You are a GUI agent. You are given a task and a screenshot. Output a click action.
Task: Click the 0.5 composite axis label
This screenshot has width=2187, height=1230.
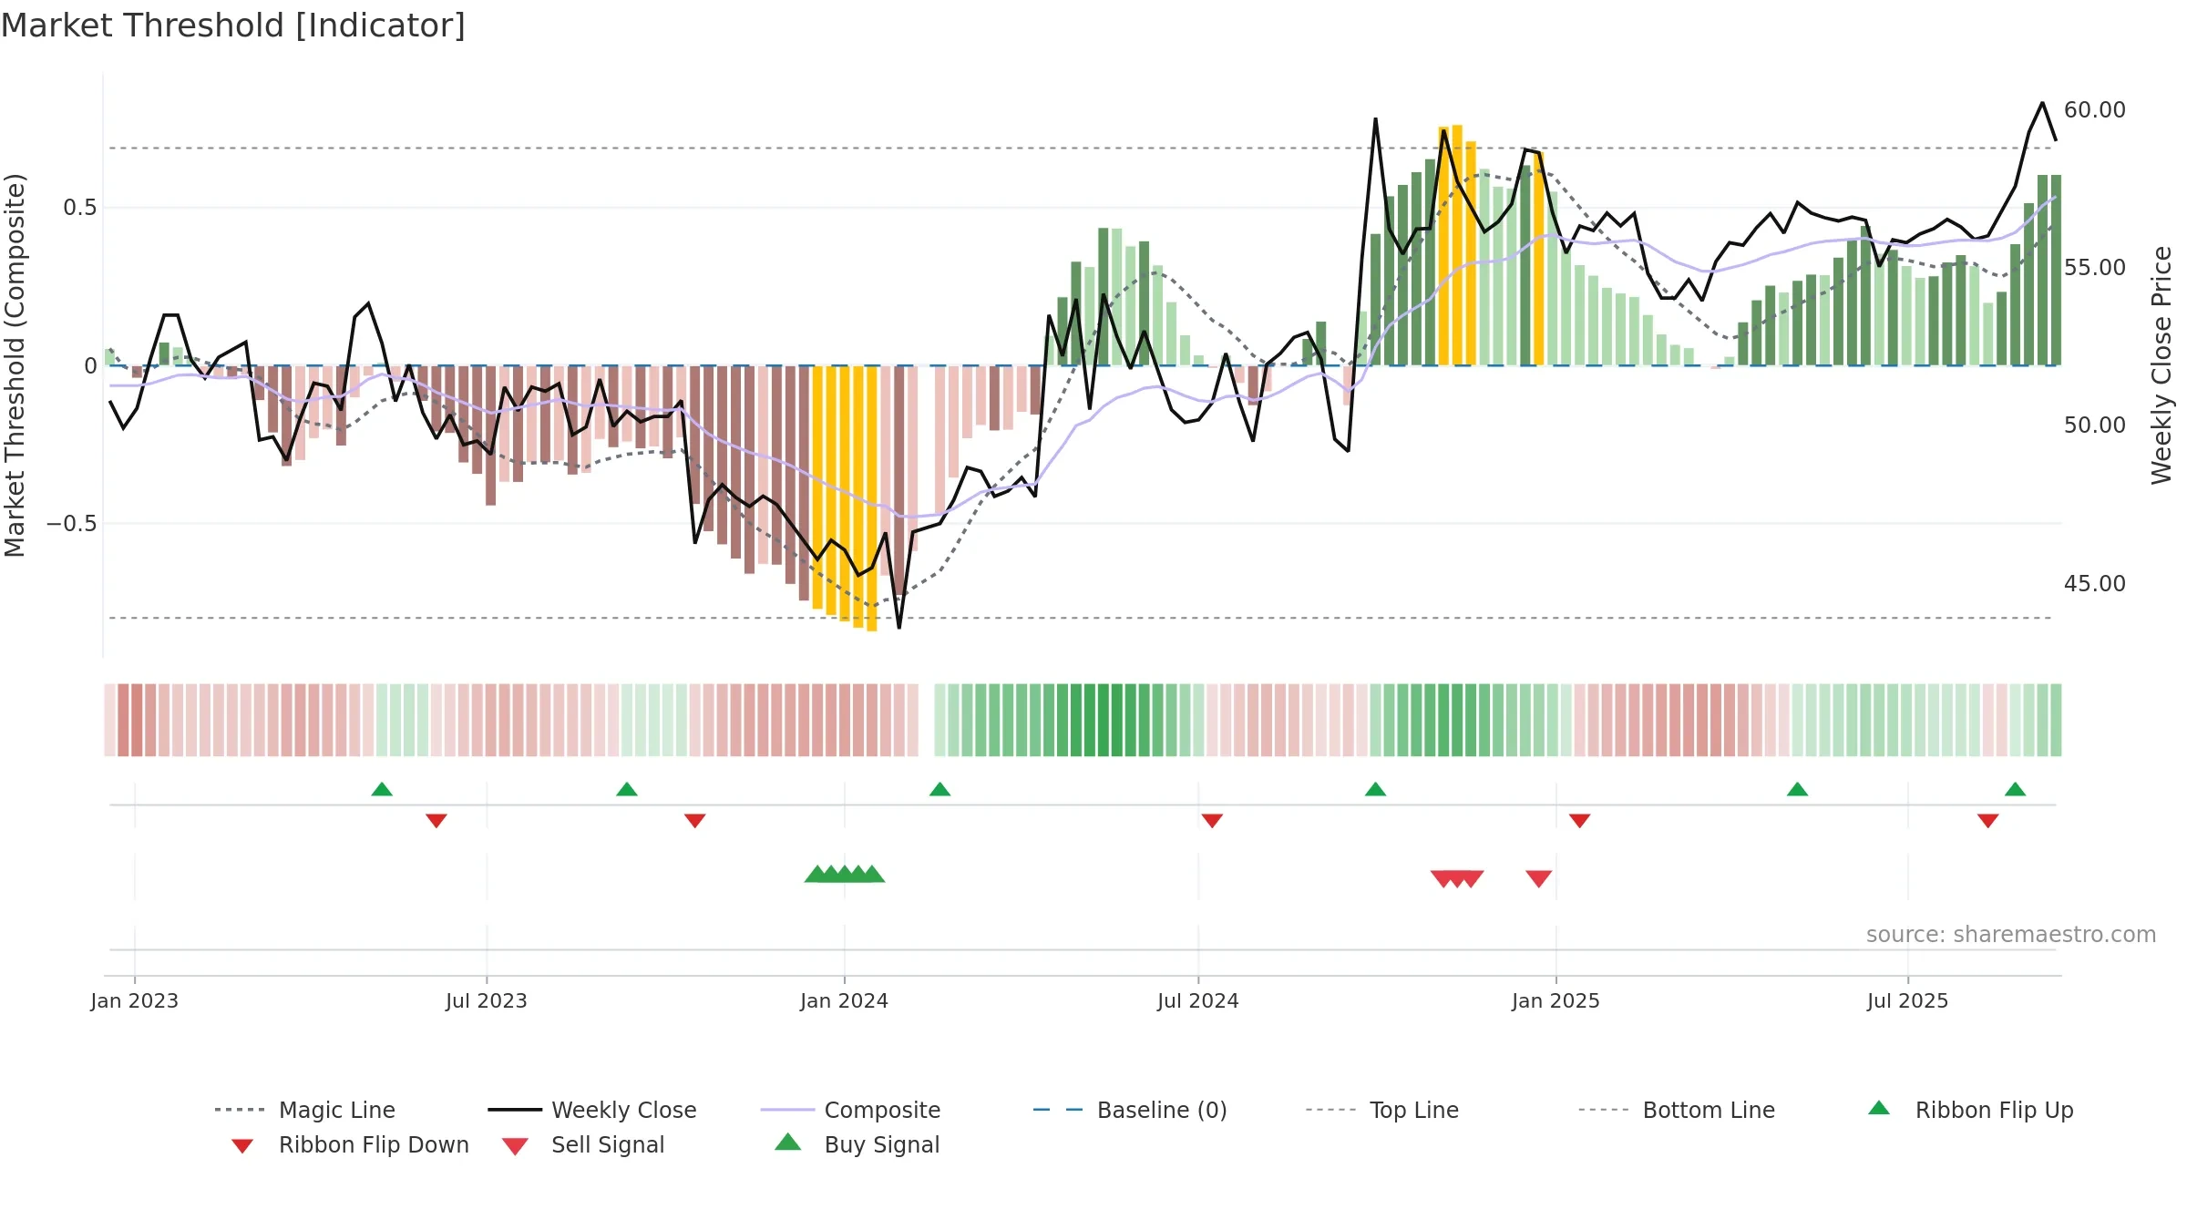click(80, 207)
